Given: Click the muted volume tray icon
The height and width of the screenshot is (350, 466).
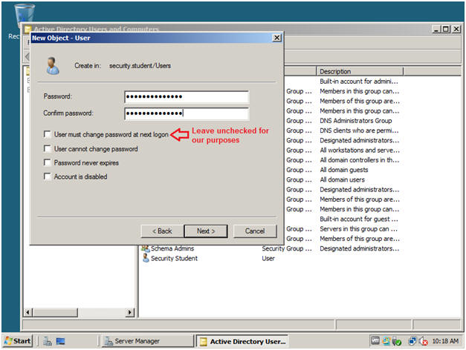Looking at the screenshot, I should click(423, 341).
